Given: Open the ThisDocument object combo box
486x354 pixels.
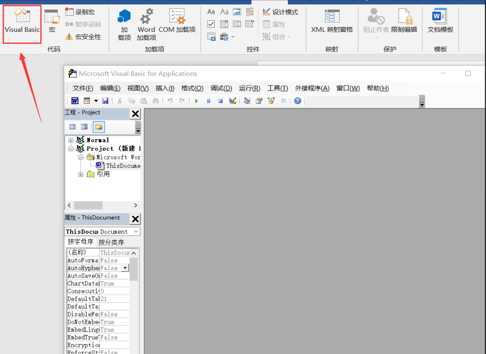Looking at the screenshot, I should point(102,231).
